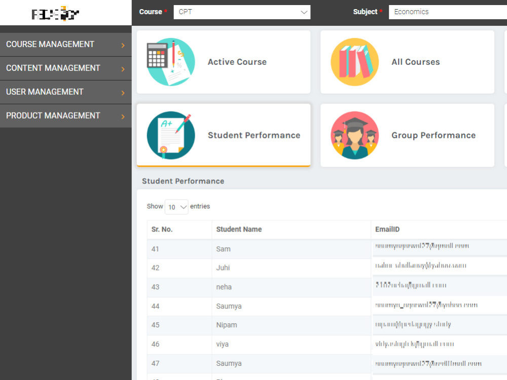Sort by Student Name column header
This screenshot has height=380, width=507.
pyautogui.click(x=292, y=230)
